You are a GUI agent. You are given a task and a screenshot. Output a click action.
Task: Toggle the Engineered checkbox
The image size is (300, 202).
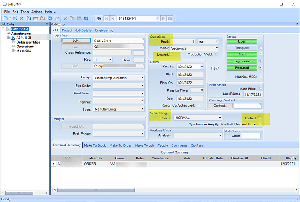[x=260, y=61]
